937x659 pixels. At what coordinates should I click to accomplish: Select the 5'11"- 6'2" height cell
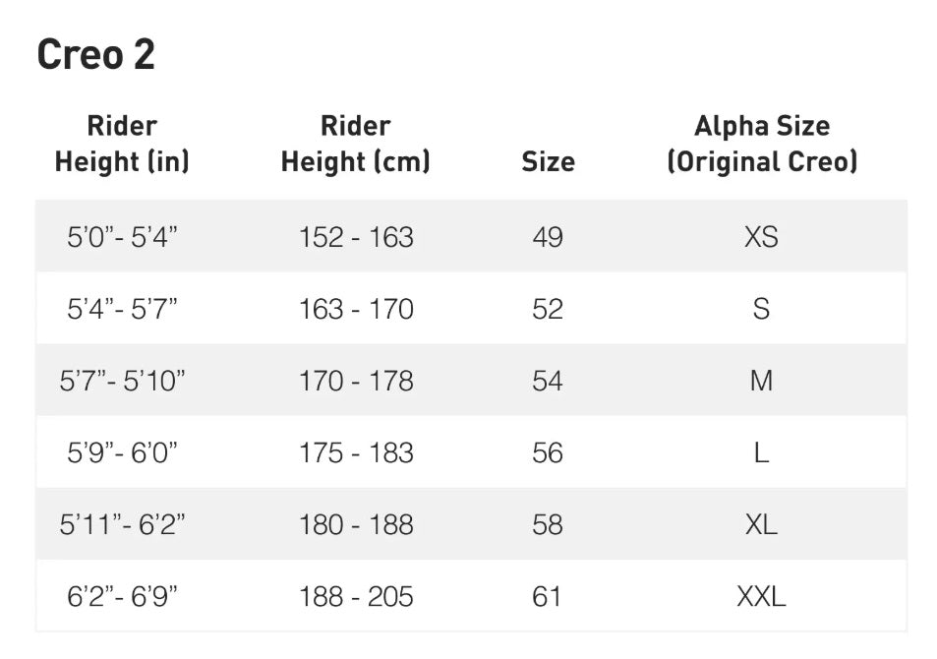pyautogui.click(x=122, y=524)
